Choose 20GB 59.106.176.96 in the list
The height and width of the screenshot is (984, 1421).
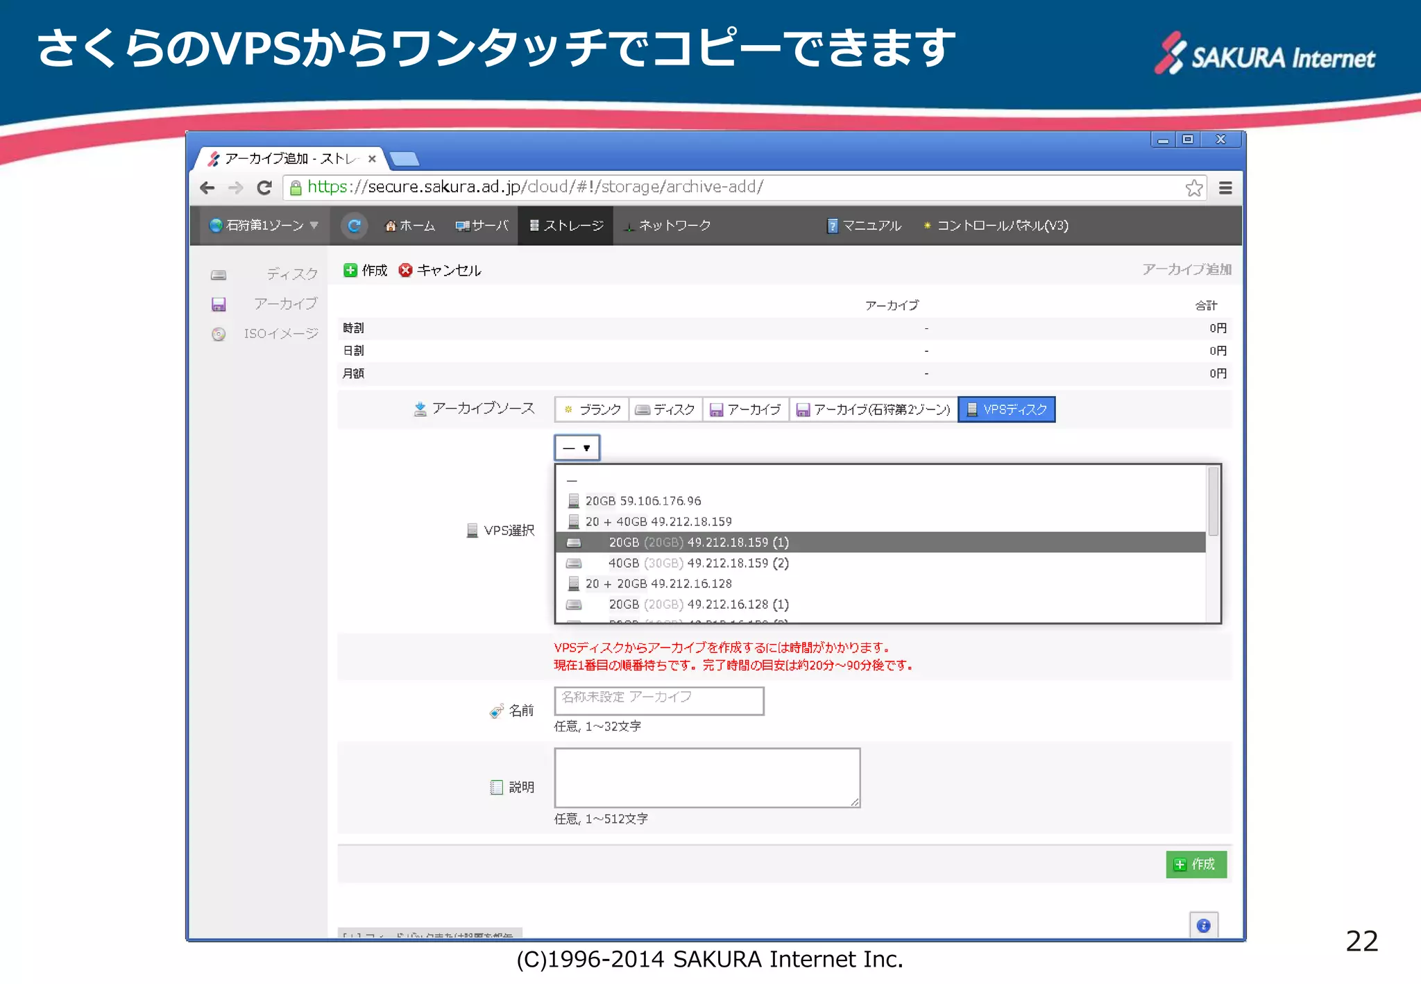[880, 501]
